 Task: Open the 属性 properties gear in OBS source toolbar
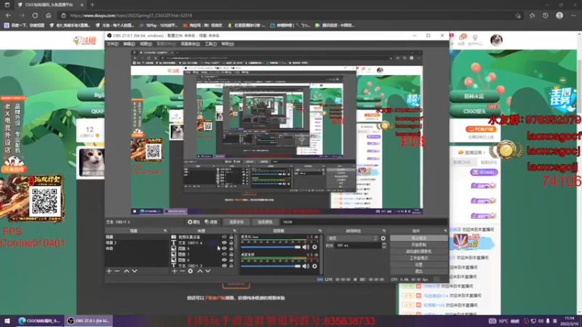[x=194, y=222]
